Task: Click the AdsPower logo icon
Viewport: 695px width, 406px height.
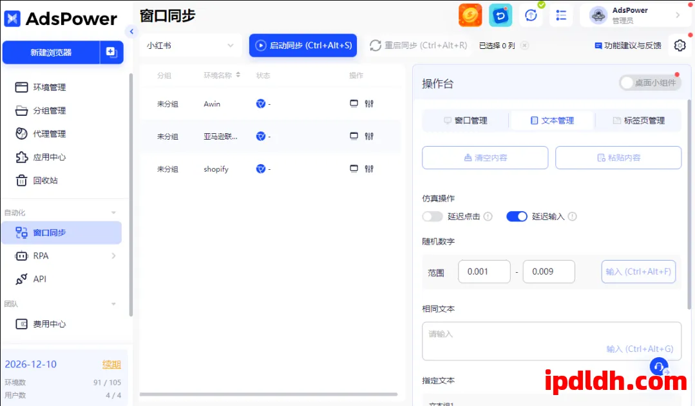Action: (x=12, y=19)
